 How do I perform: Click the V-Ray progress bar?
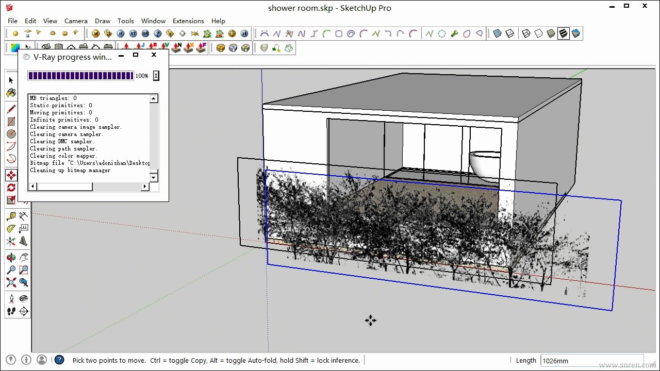[81, 76]
